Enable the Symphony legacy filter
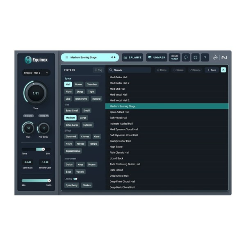246x246 pixels. click(71, 185)
